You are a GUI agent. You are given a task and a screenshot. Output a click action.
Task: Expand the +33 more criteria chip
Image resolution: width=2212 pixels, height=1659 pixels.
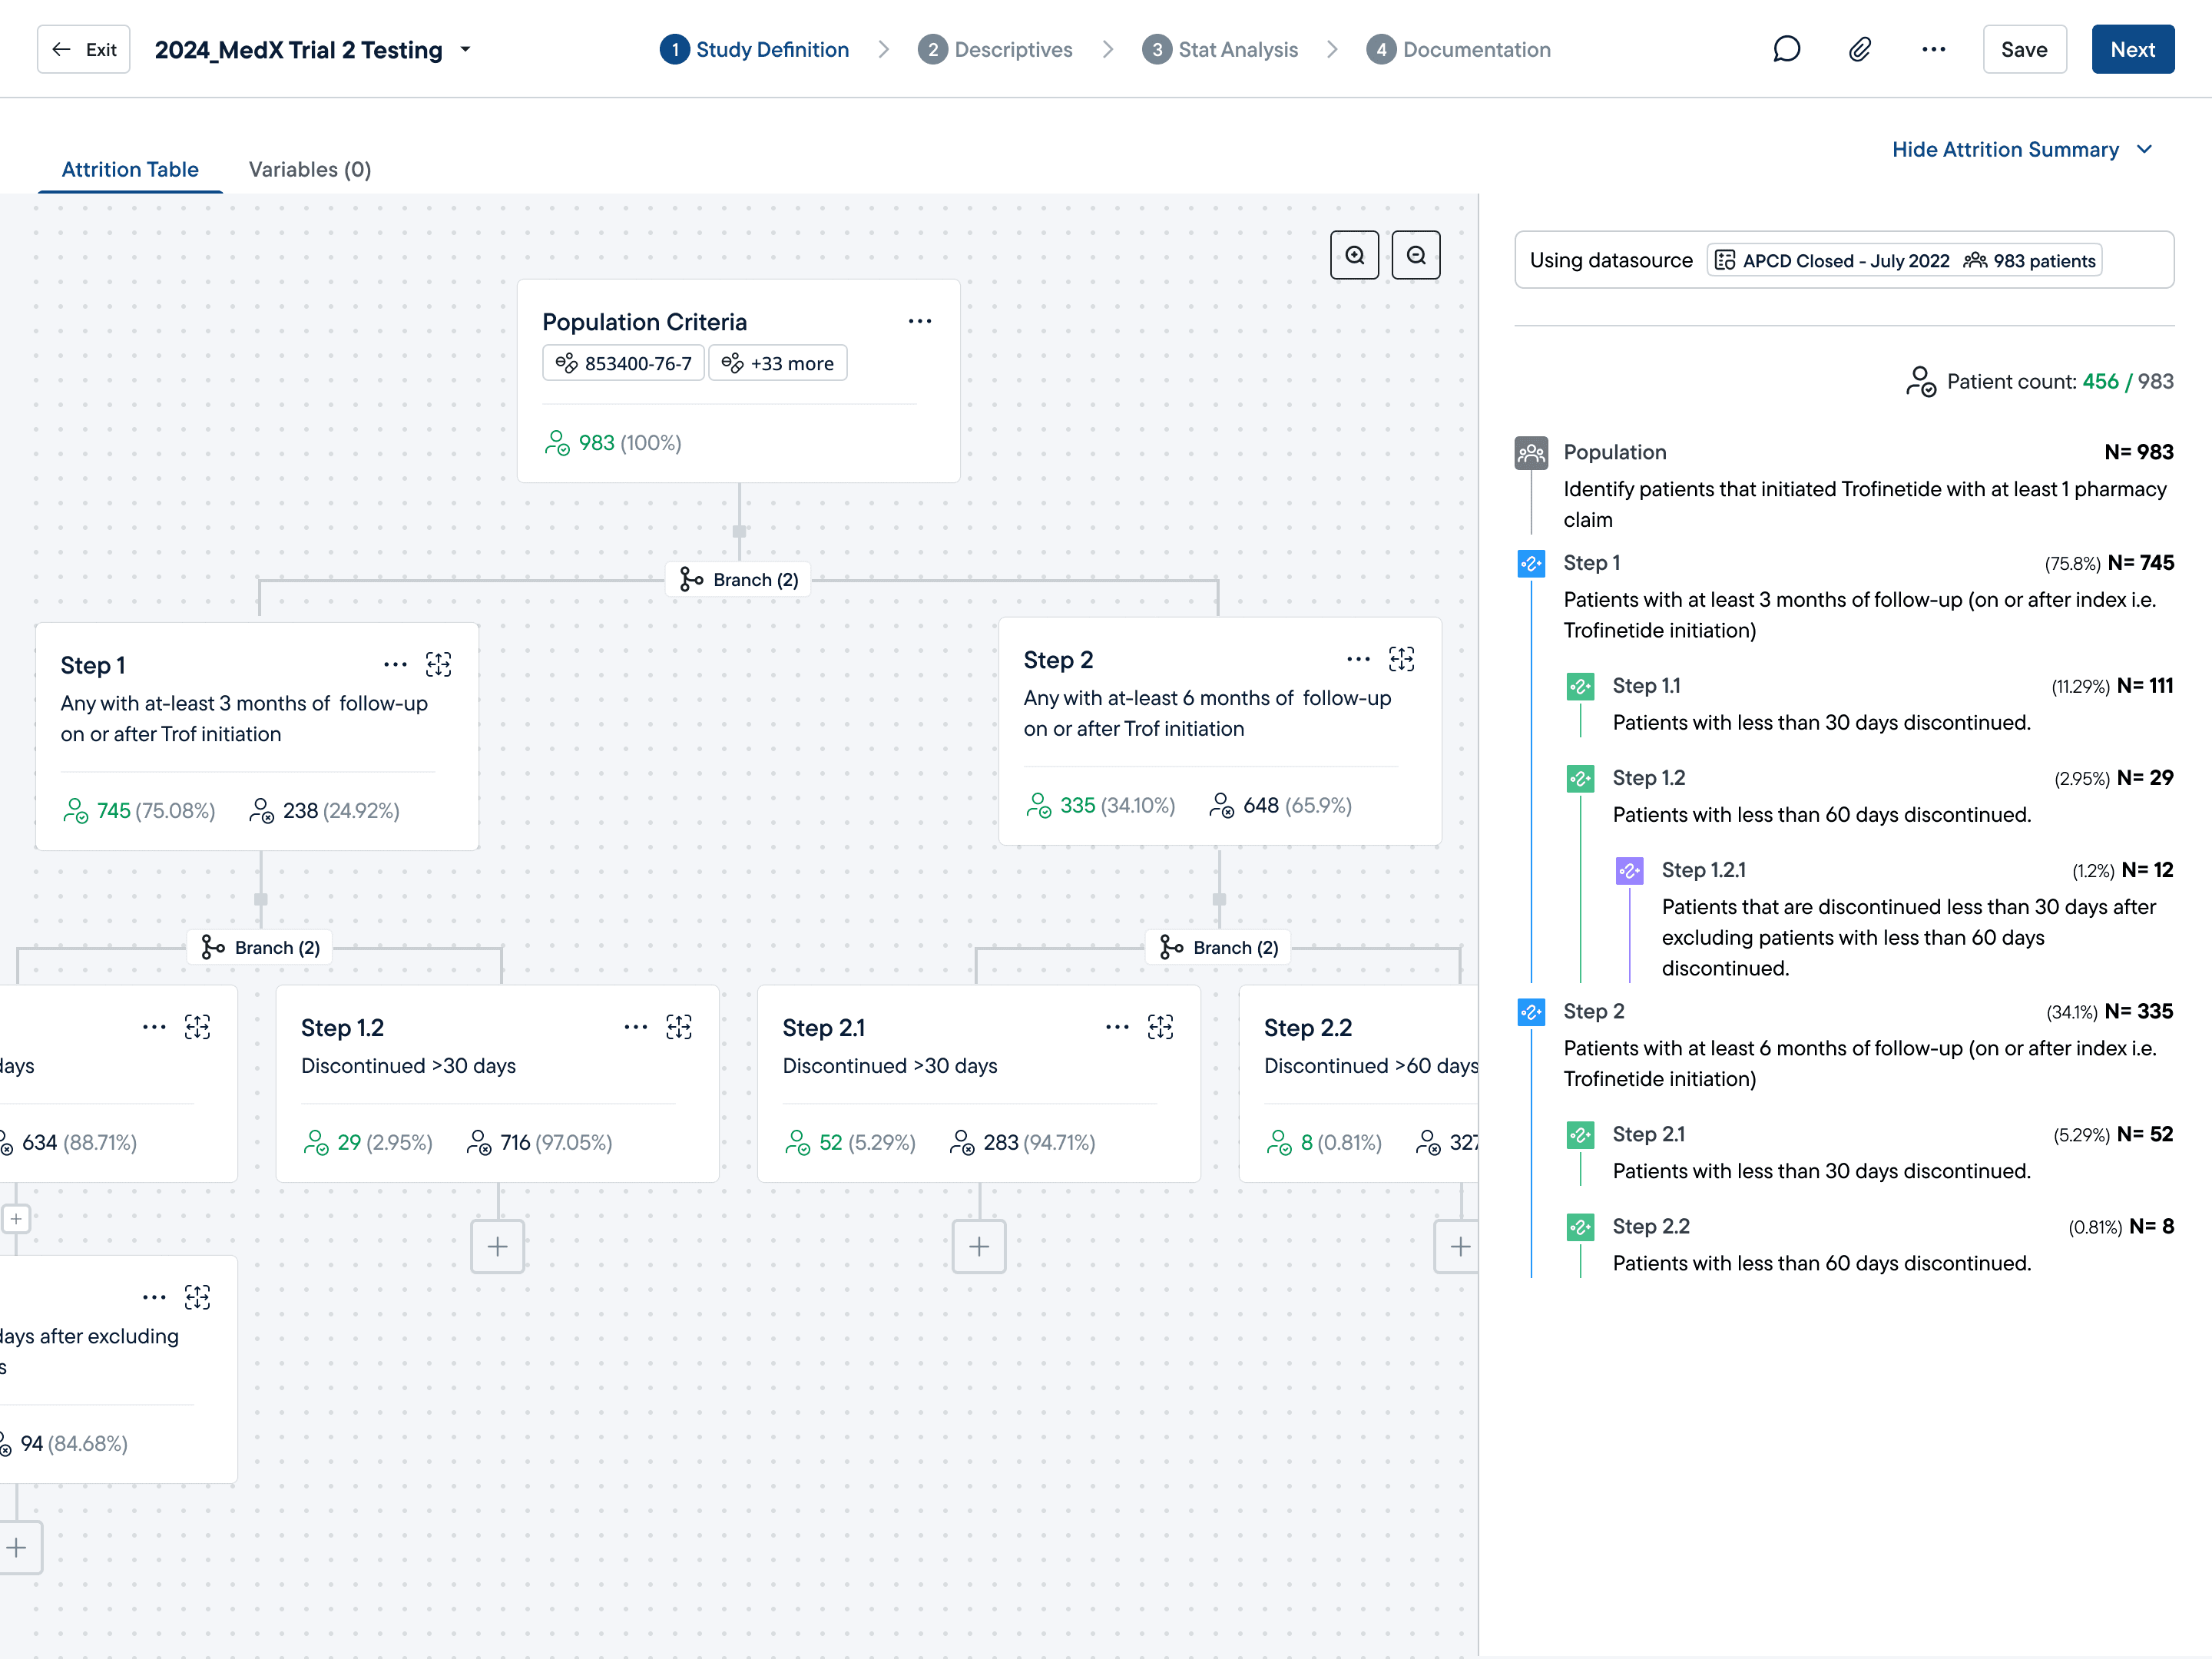tap(777, 363)
